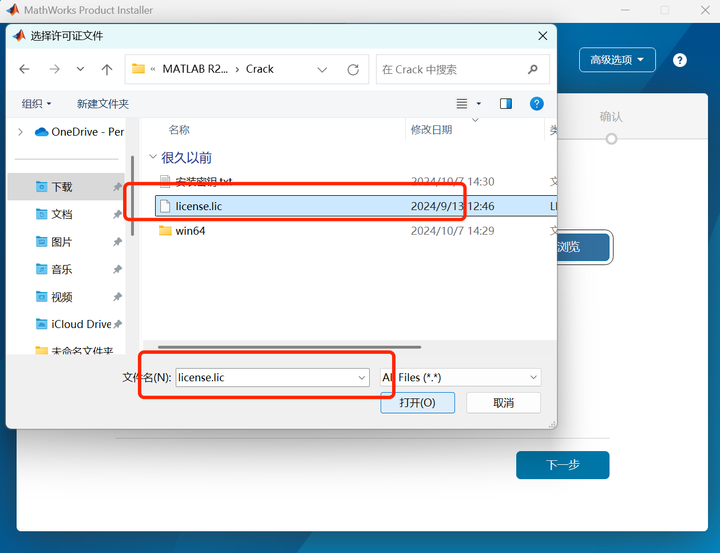Click the 确认 step in installer

tap(611, 117)
